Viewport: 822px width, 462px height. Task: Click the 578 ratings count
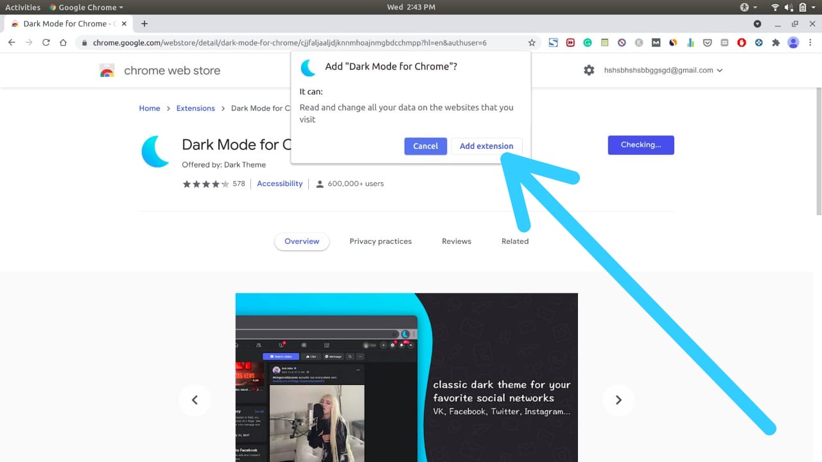point(239,184)
